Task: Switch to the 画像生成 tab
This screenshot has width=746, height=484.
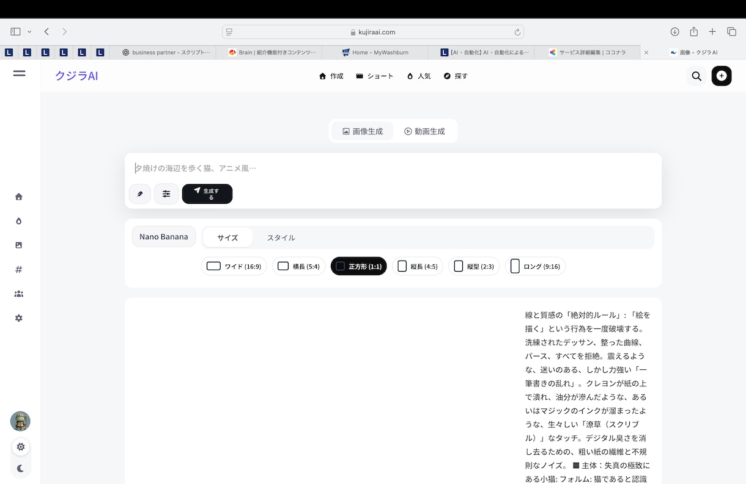Action: pyautogui.click(x=363, y=131)
